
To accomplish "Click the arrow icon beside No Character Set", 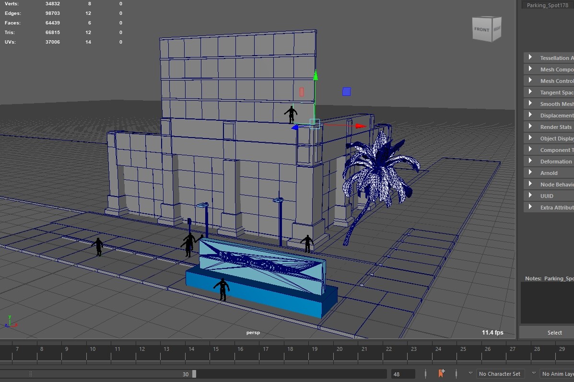I will click(470, 373).
